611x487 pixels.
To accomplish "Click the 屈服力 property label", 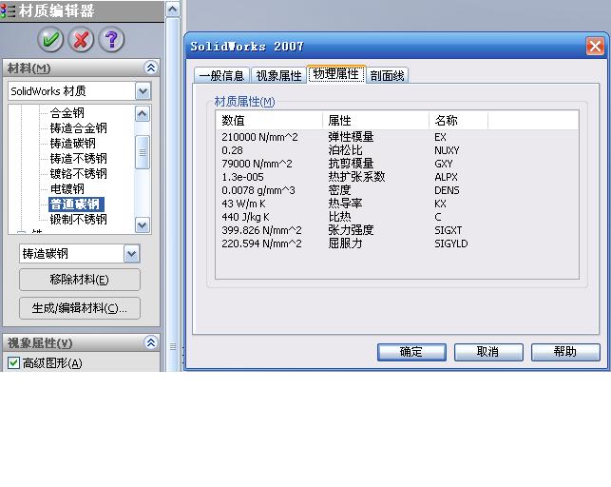I will tap(345, 243).
